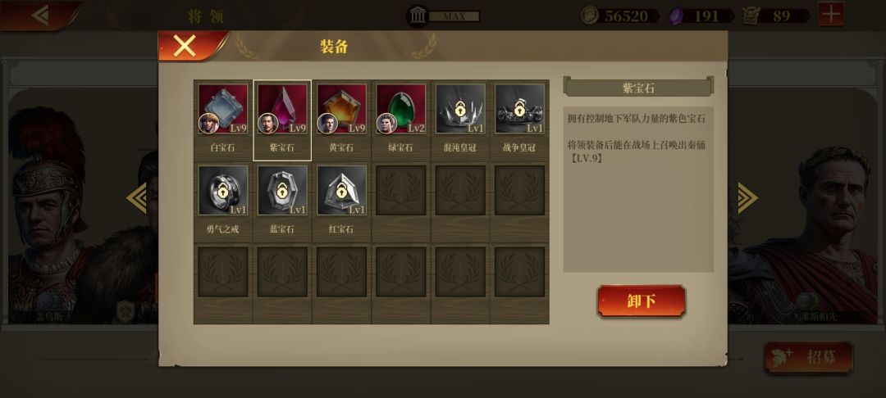This screenshot has height=398, width=886.
Task: Show next general with right chevron
Action: [x=747, y=198]
